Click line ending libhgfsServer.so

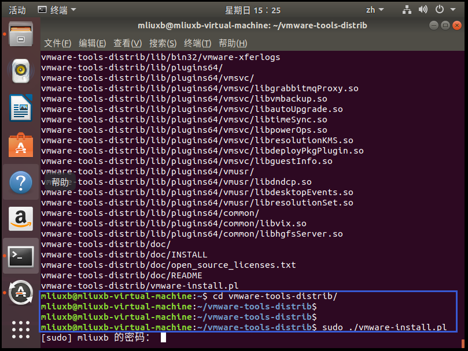click(x=192, y=234)
